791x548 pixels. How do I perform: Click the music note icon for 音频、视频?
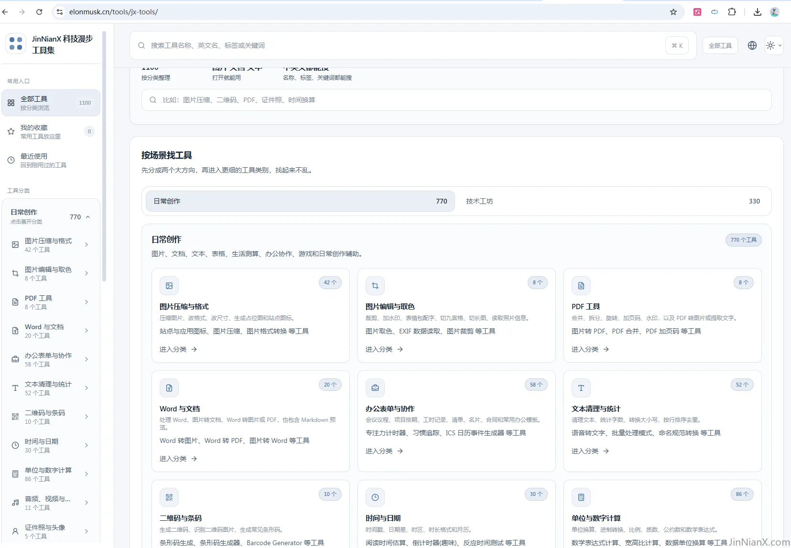[15, 503]
